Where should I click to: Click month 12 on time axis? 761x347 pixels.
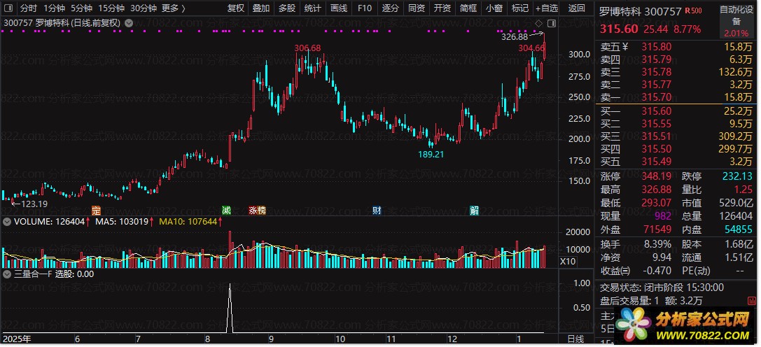click(x=452, y=339)
